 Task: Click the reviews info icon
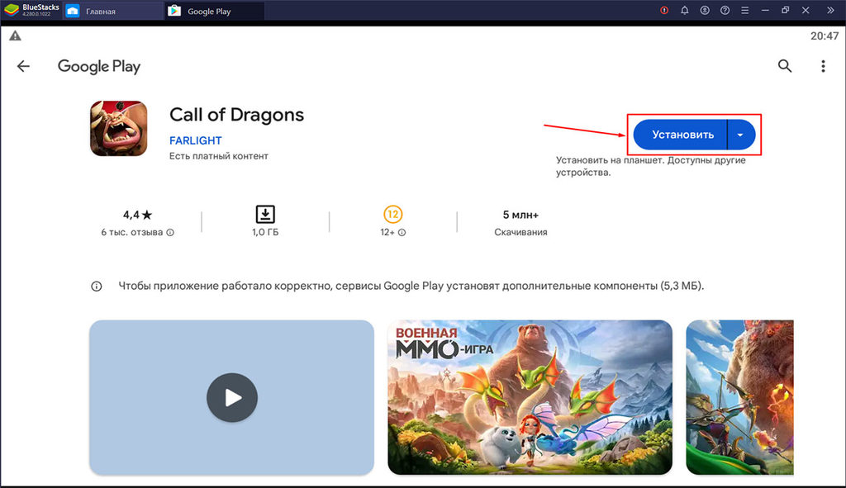click(170, 232)
